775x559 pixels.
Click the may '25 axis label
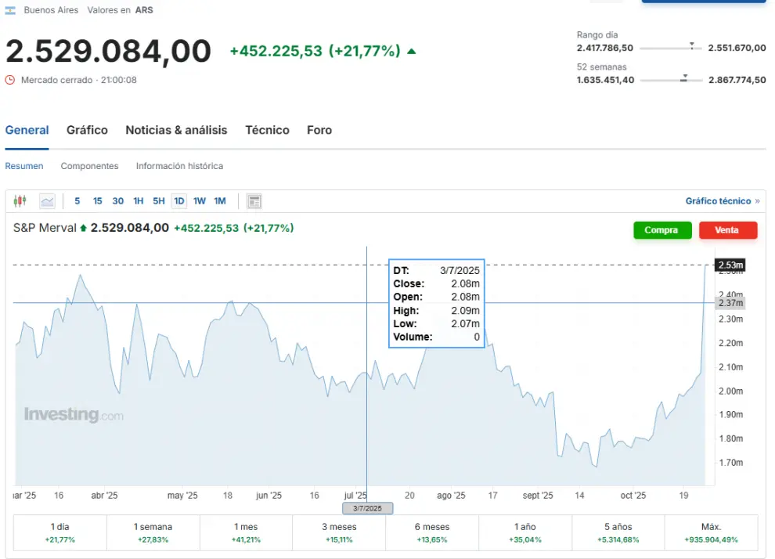click(182, 496)
